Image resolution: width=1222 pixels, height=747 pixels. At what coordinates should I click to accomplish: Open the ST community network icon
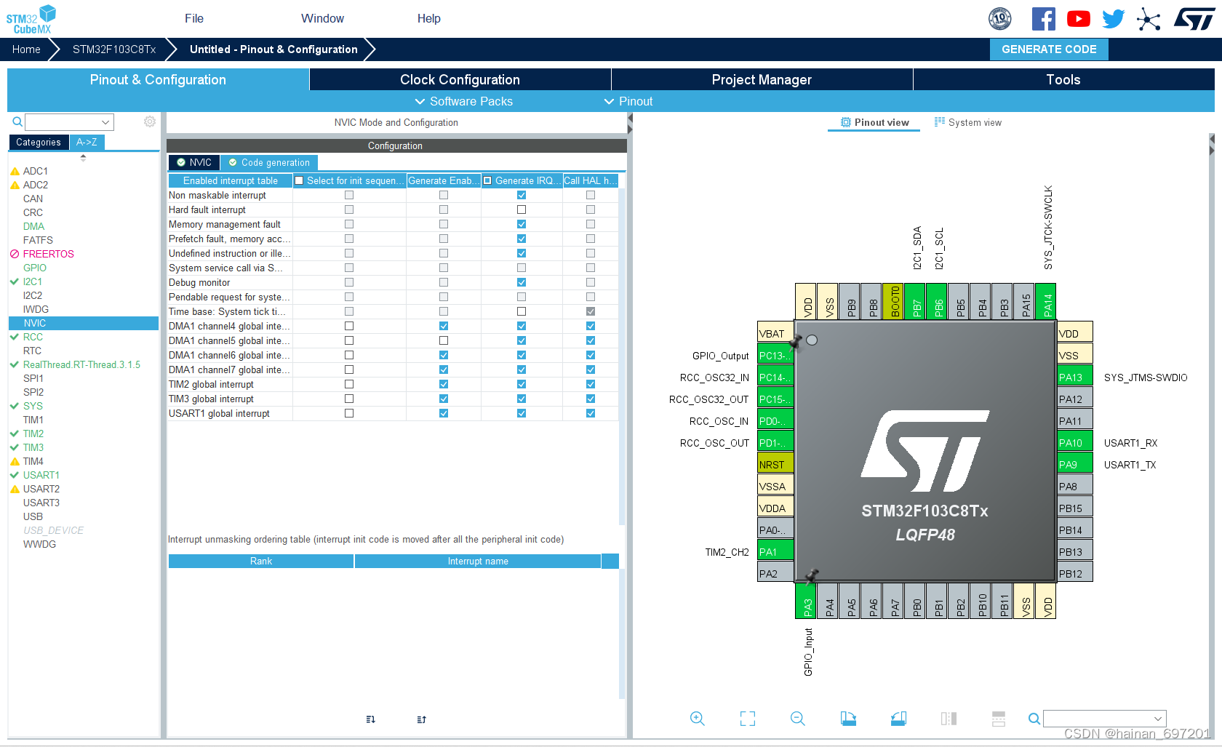pos(1149,19)
